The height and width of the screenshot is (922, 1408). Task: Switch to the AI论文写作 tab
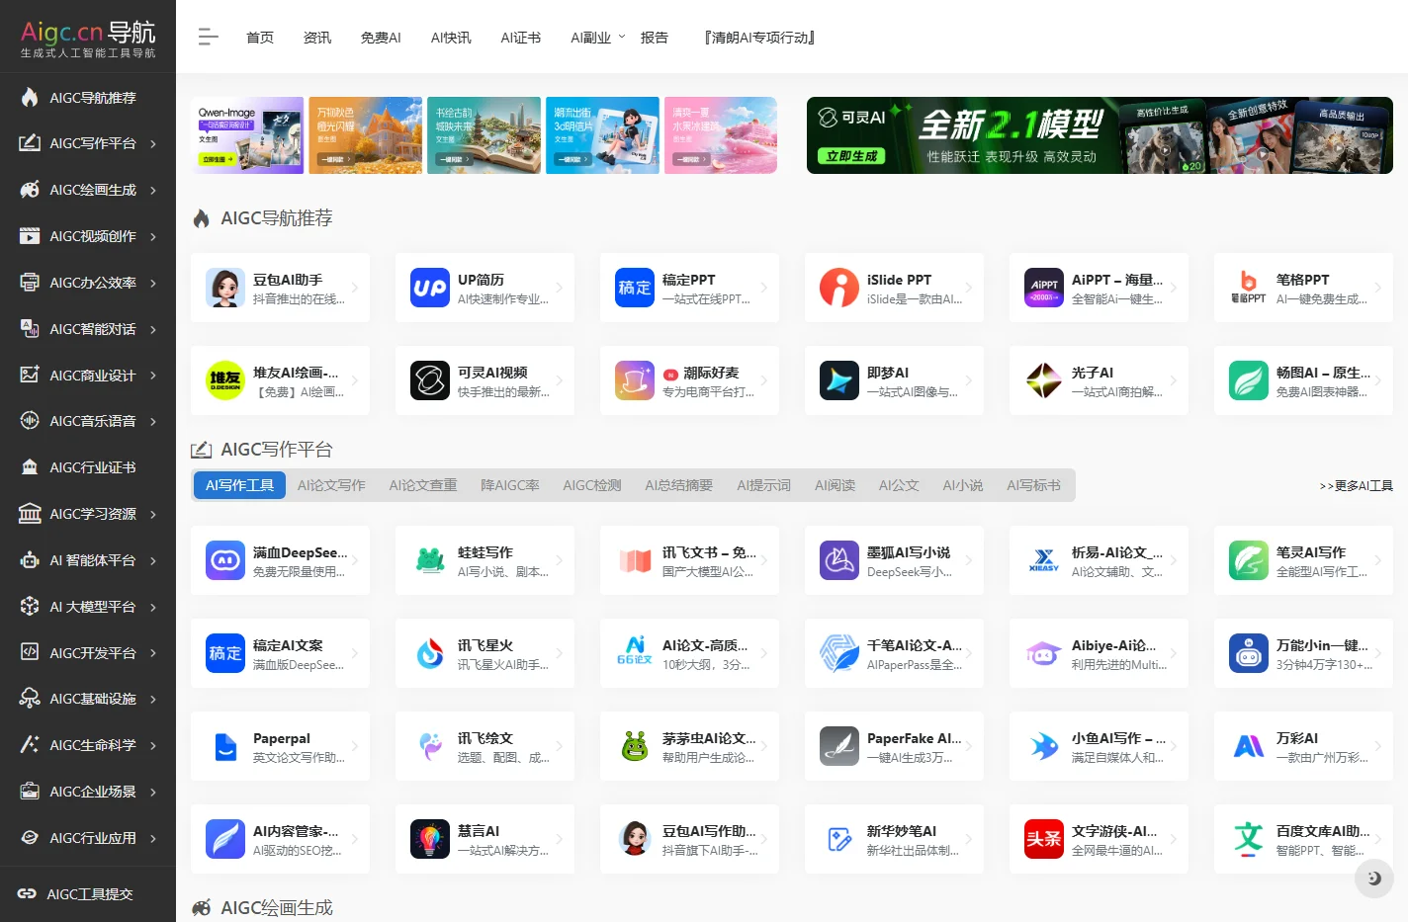point(331,485)
